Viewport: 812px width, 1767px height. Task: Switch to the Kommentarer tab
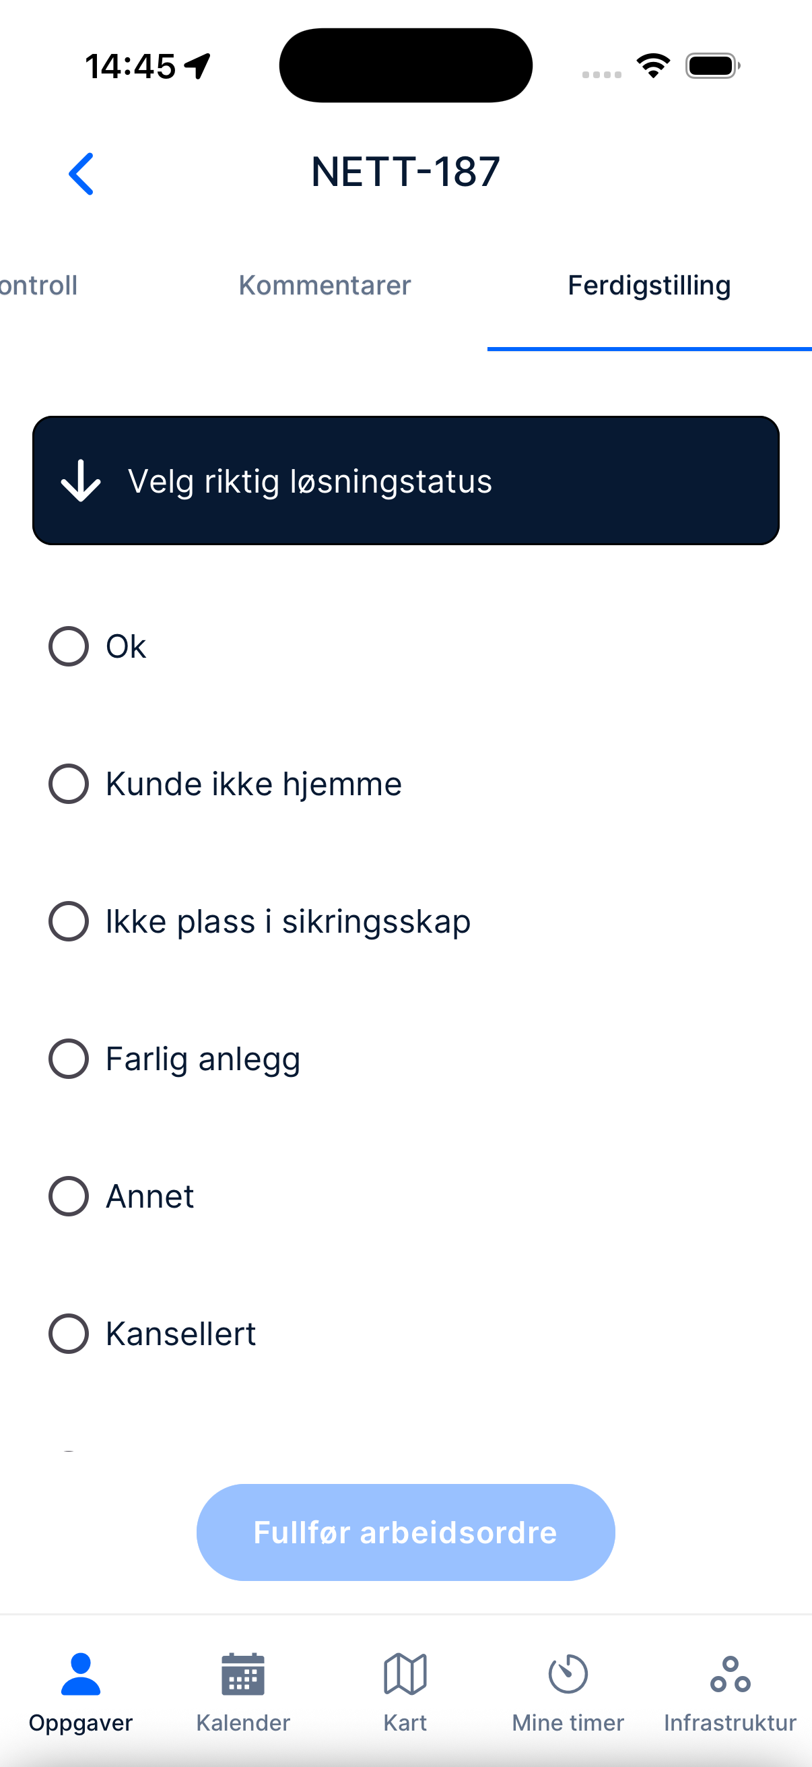pos(325,285)
